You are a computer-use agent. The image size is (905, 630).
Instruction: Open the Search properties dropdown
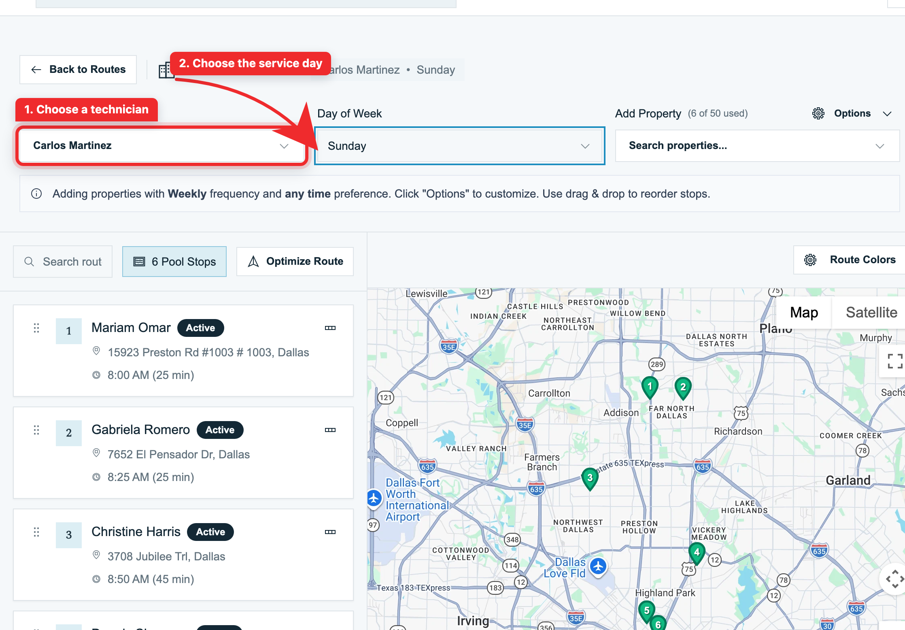click(x=757, y=146)
